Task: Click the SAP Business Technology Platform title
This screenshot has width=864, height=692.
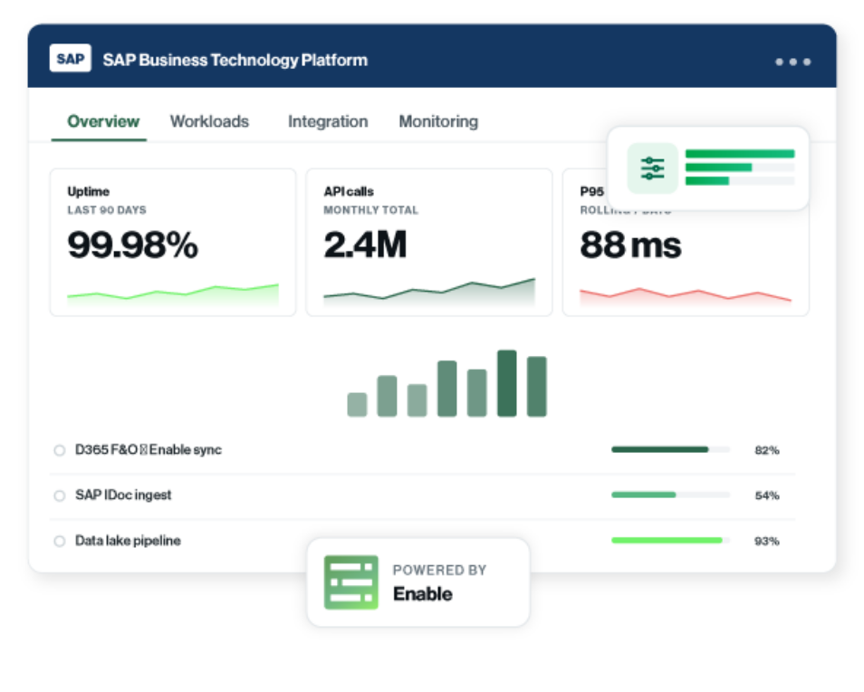Action: (235, 60)
